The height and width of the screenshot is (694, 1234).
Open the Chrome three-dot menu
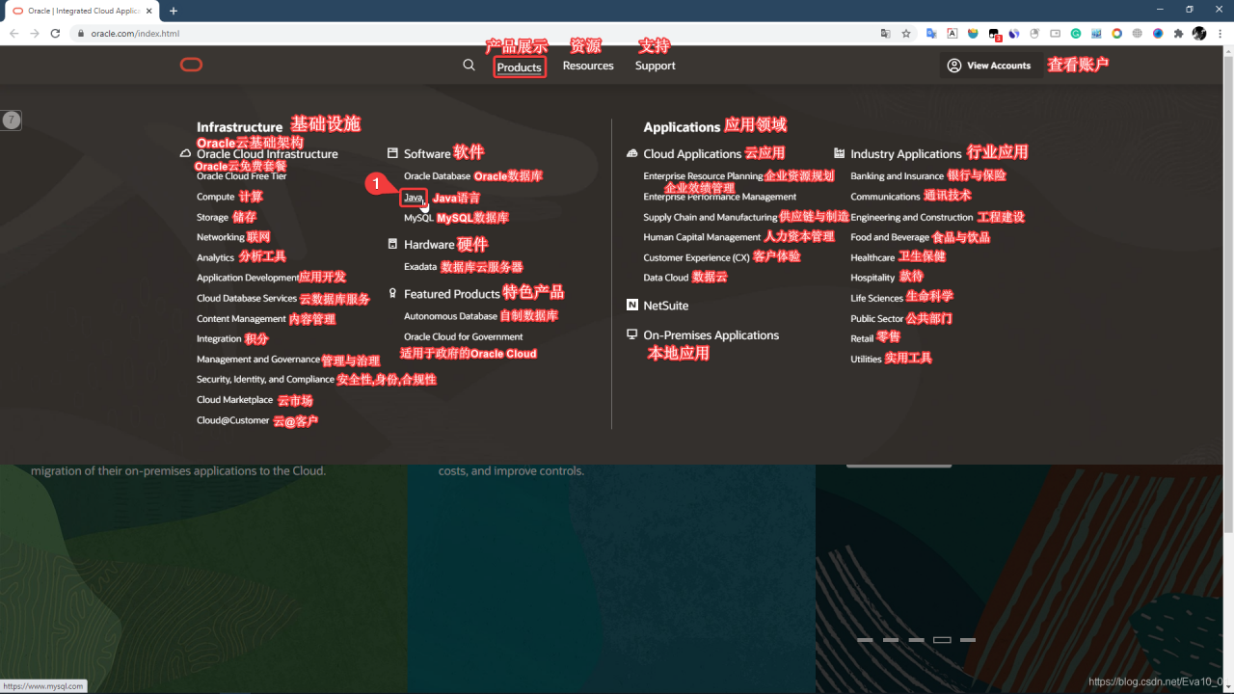click(x=1220, y=33)
